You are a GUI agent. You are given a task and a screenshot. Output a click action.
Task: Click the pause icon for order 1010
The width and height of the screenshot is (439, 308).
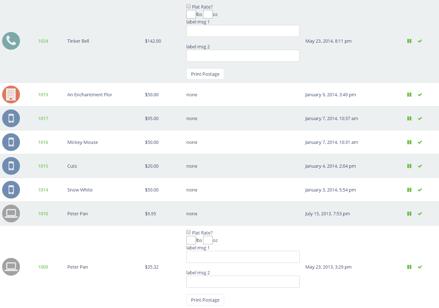[409, 214]
